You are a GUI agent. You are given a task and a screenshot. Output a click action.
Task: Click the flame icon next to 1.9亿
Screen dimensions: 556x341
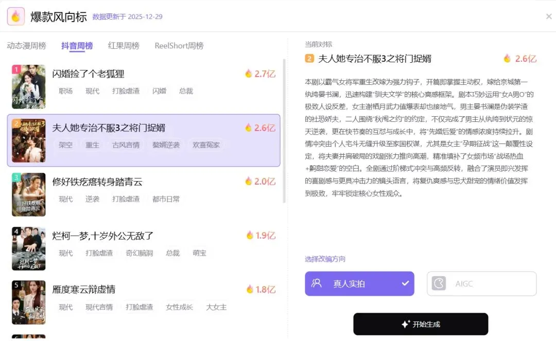coord(250,236)
